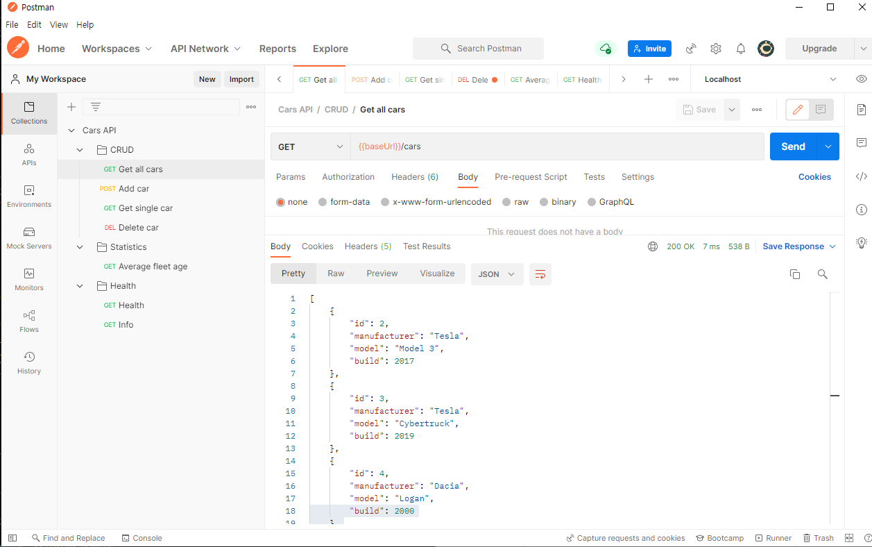872x547 pixels.
Task: Open the Flows sidebar panel
Action: 29,322
